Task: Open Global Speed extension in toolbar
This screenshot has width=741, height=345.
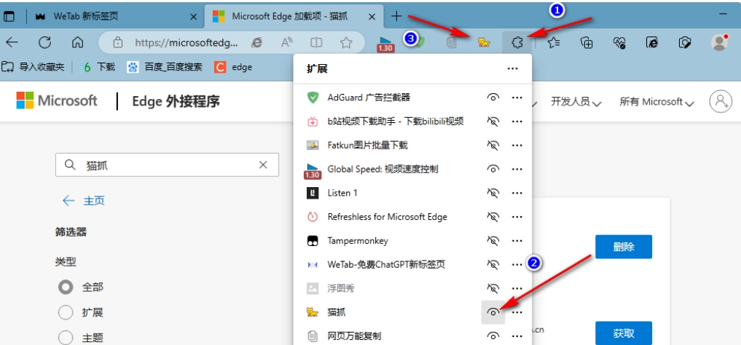Action: click(385, 44)
